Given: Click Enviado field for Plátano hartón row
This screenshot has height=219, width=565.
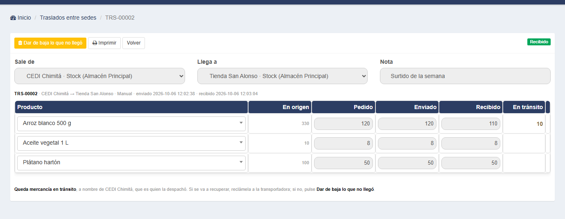Looking at the screenshot, I should coord(407,163).
